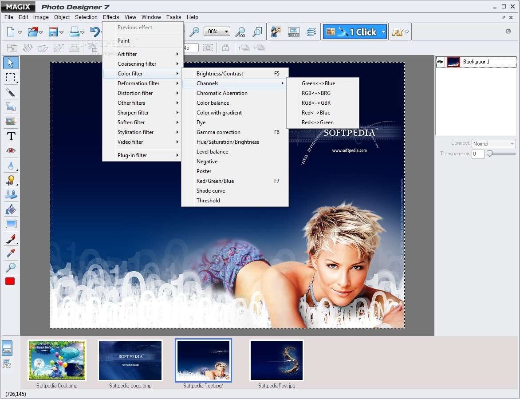Click the Open folder icon
The image size is (520, 399).
(33, 32)
